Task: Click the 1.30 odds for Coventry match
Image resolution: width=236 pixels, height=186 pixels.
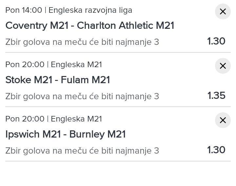Action: (216, 41)
